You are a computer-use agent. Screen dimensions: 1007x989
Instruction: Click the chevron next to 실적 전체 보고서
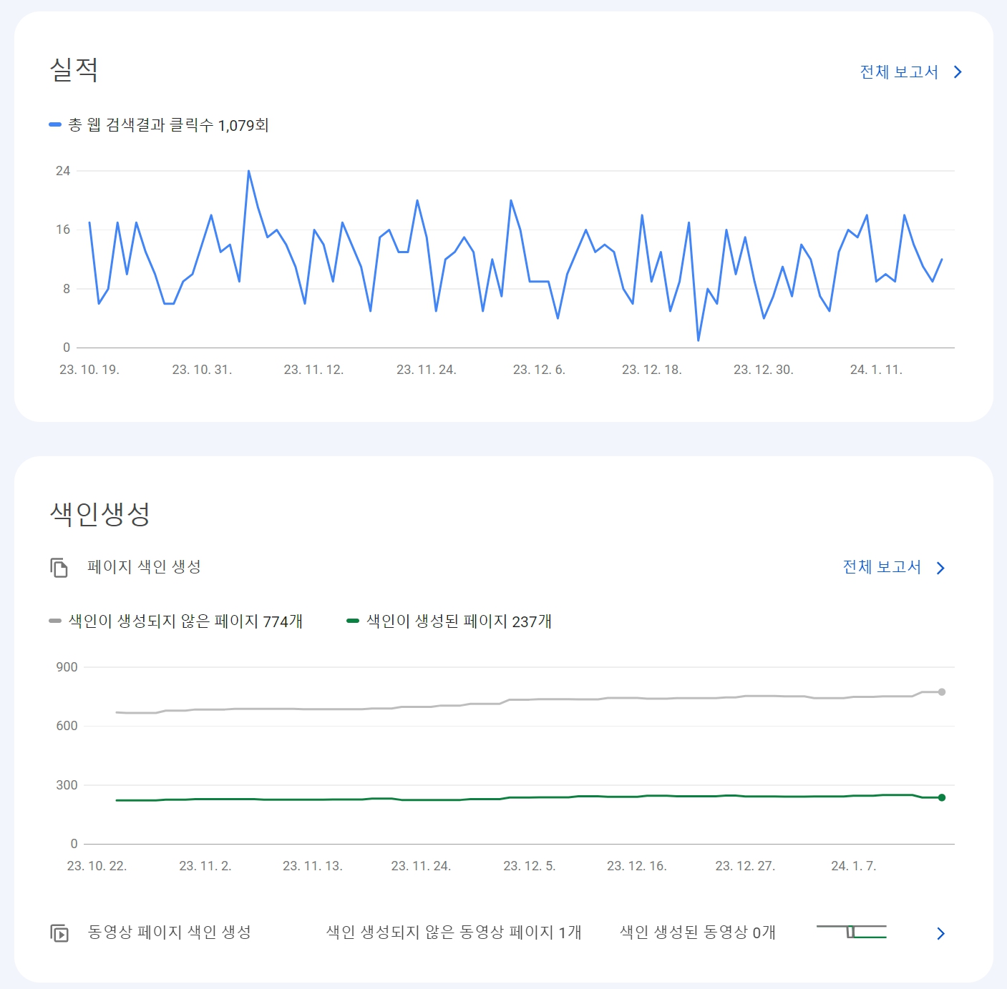[x=958, y=72]
